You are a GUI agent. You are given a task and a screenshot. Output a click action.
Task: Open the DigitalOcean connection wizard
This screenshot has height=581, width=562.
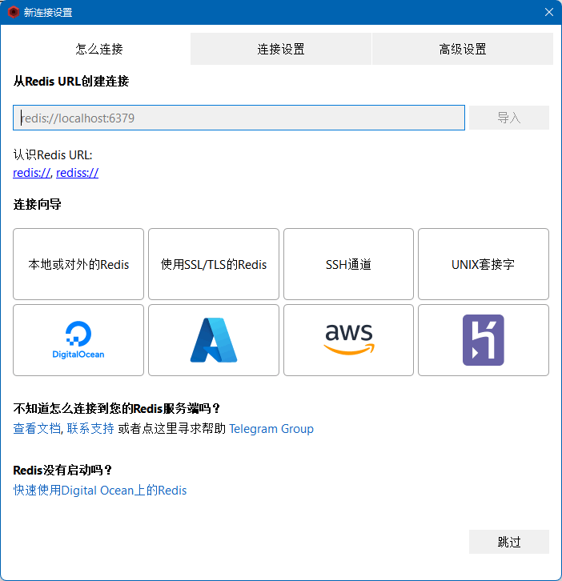78,340
